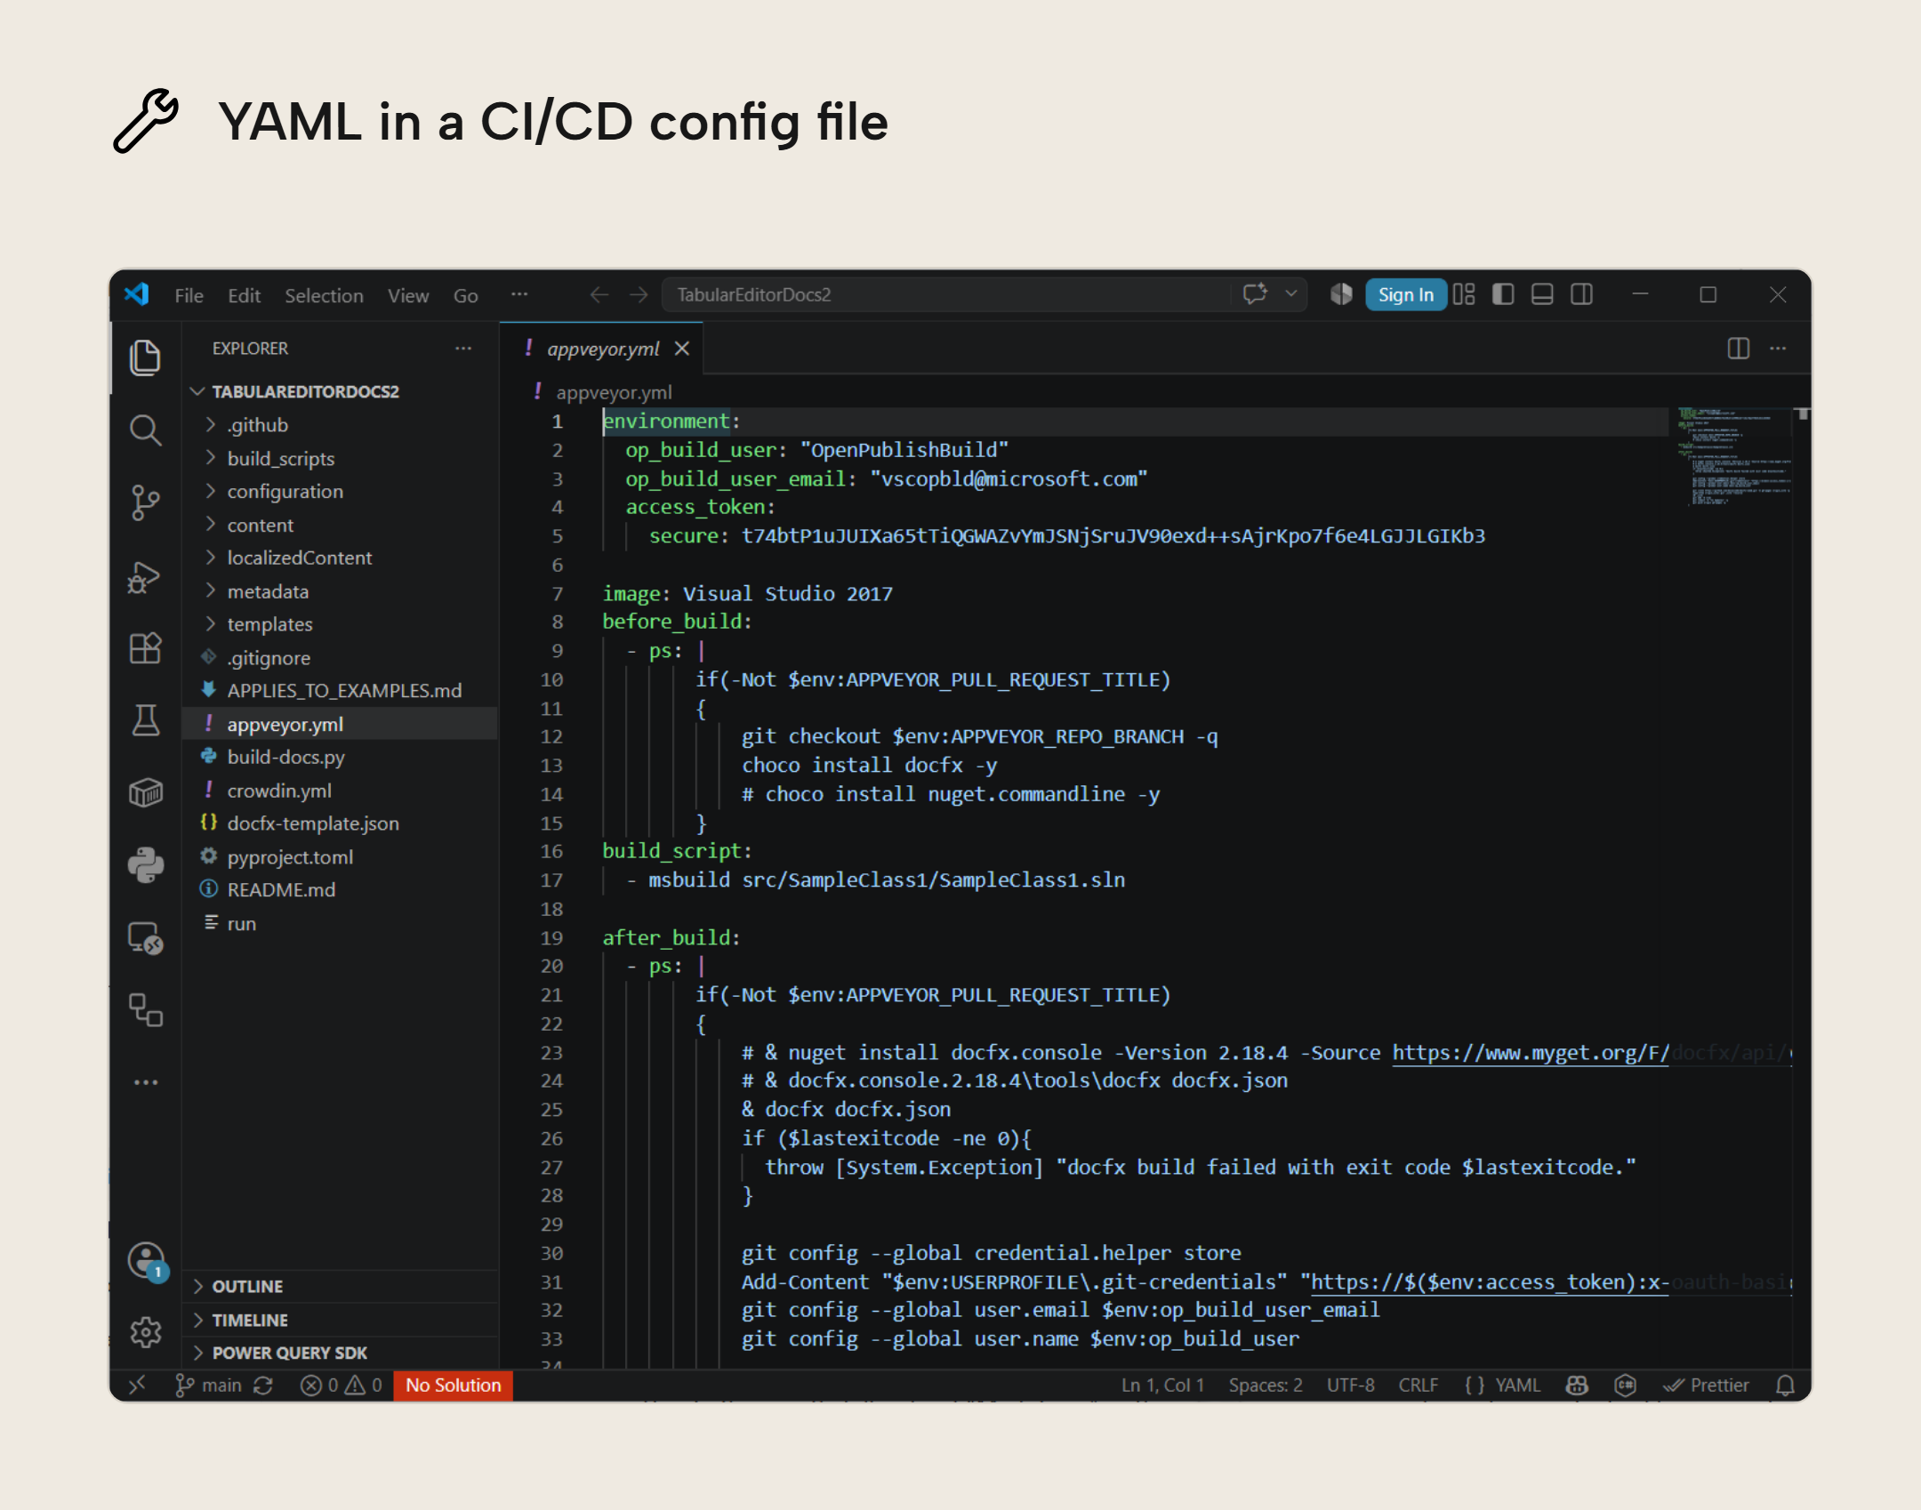Open pyproject.toml file
This screenshot has height=1510, width=1921.
click(x=340, y=857)
